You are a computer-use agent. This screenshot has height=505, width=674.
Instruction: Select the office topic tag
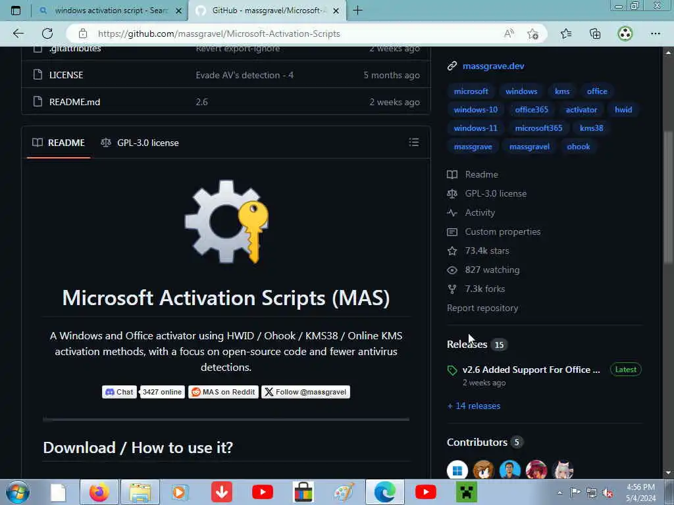(x=596, y=91)
